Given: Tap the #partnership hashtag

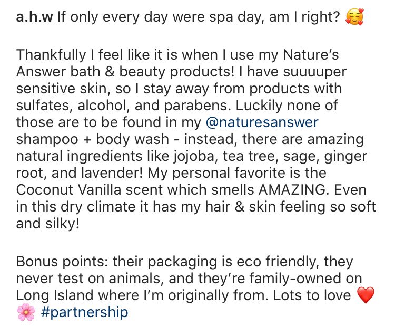Looking at the screenshot, I should click(x=84, y=312).
